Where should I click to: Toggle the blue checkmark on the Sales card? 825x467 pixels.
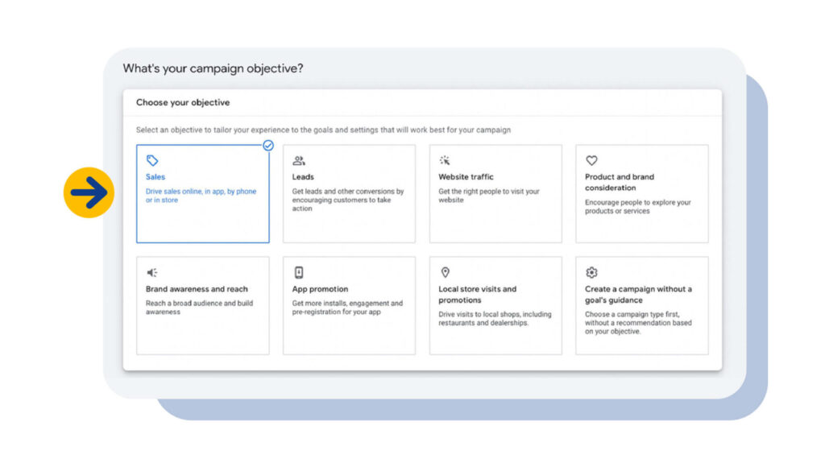(268, 146)
